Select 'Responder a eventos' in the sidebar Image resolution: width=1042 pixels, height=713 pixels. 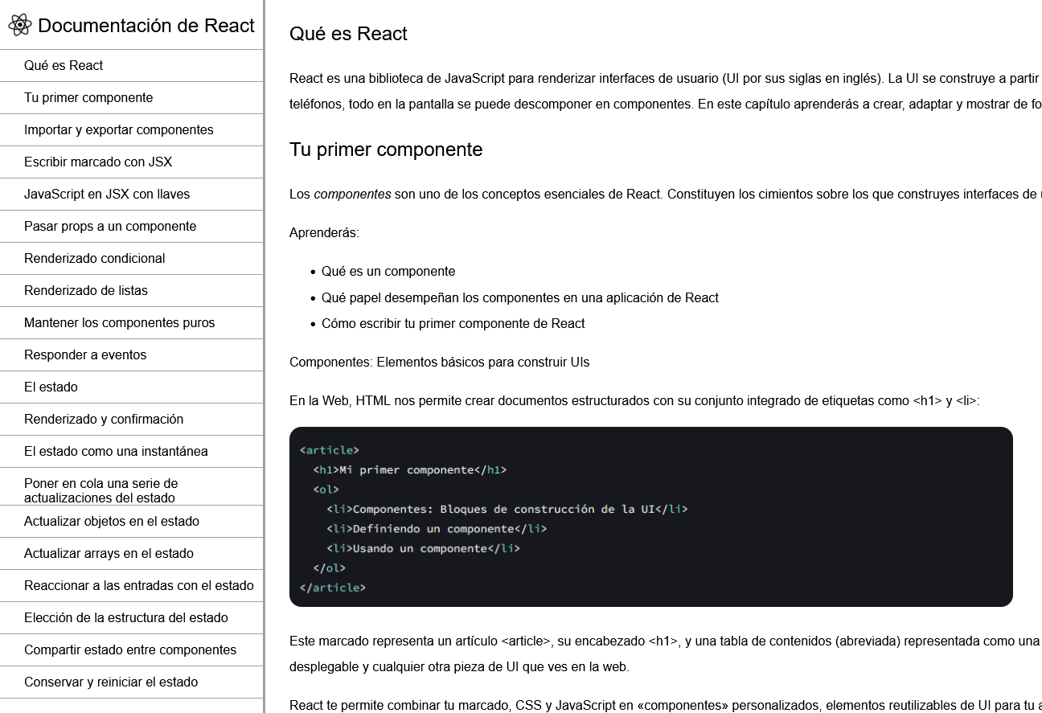pos(84,354)
